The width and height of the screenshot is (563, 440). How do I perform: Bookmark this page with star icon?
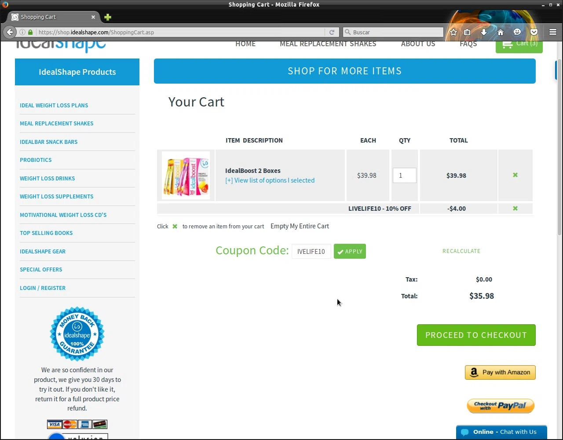[453, 32]
